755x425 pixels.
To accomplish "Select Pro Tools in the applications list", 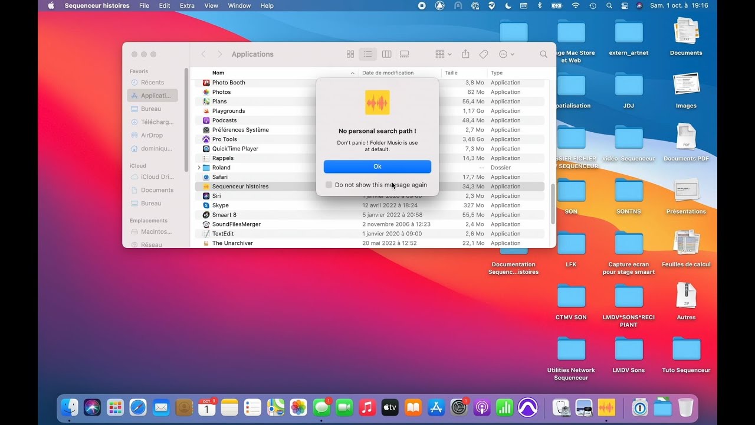I will [225, 139].
